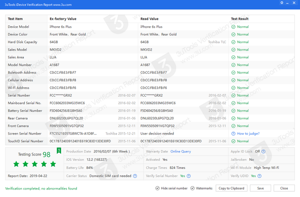The width and height of the screenshot is (300, 197).
Task: Click the check icon for Buletooth Address
Action: [x=233, y=73]
